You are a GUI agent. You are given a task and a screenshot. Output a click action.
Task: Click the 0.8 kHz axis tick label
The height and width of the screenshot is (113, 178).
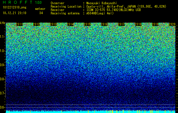click(2, 79)
